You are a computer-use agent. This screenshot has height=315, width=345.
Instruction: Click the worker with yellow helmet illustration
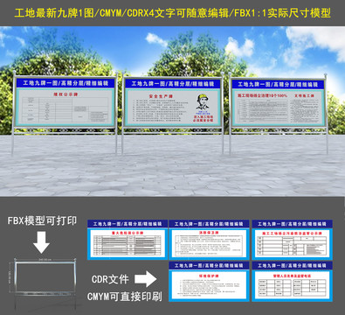click(x=203, y=102)
